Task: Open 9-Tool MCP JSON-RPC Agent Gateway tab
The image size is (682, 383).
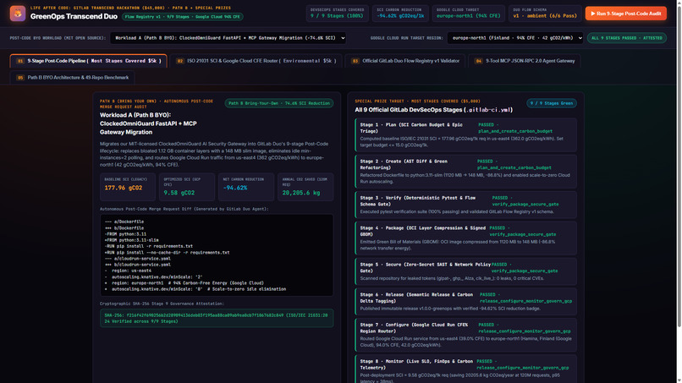Action: click(x=525, y=61)
